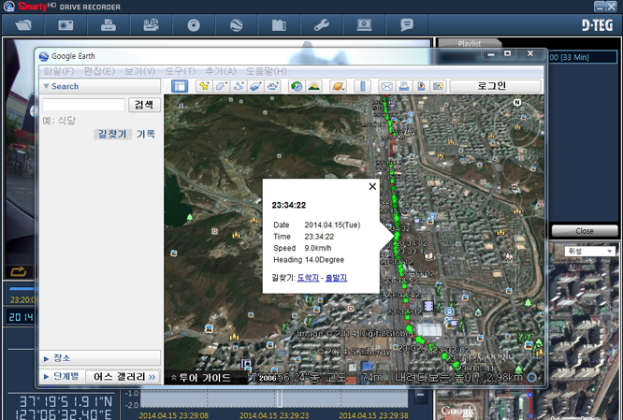
Task: Click the Google Earth logo icon in title bar
Action: [44, 56]
